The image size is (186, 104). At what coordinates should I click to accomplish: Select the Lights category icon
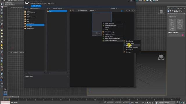[x=173, y=11]
